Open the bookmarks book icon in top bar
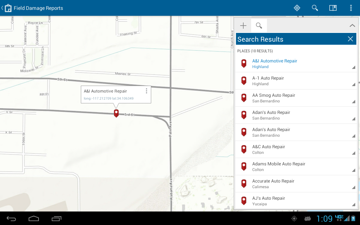 (x=333, y=8)
